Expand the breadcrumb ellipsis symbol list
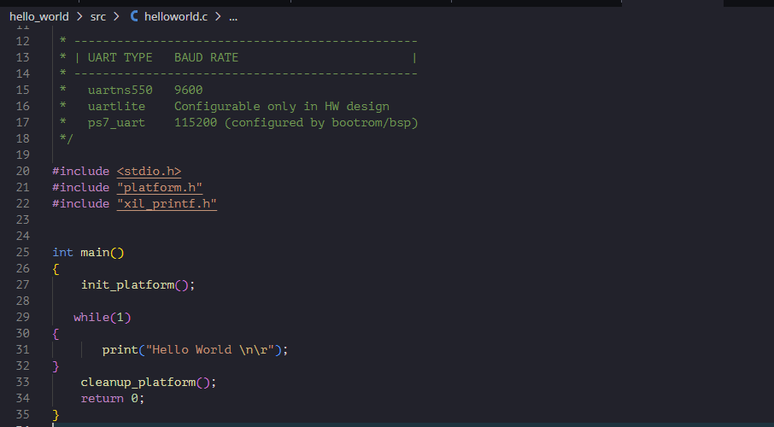 [234, 16]
